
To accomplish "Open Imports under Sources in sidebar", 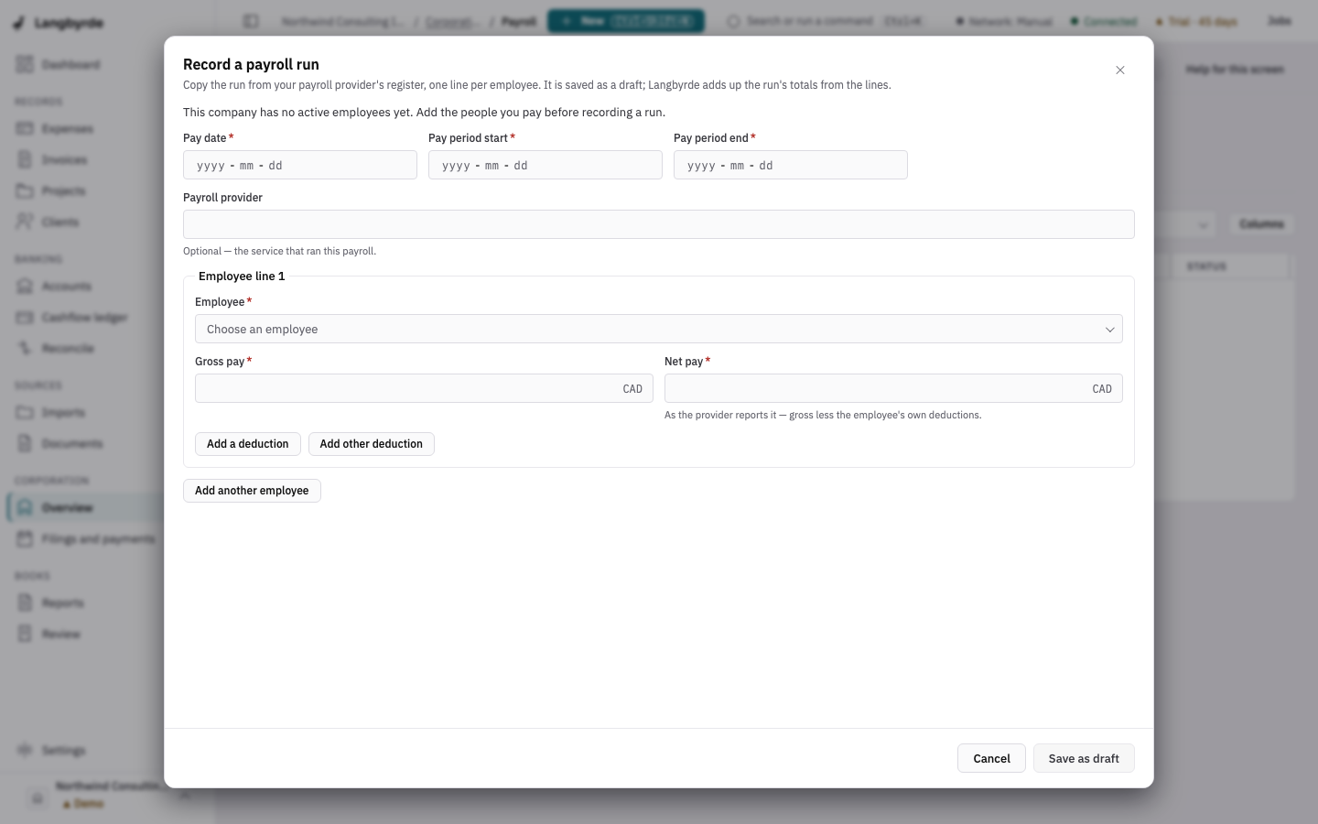I will coord(84,413).
